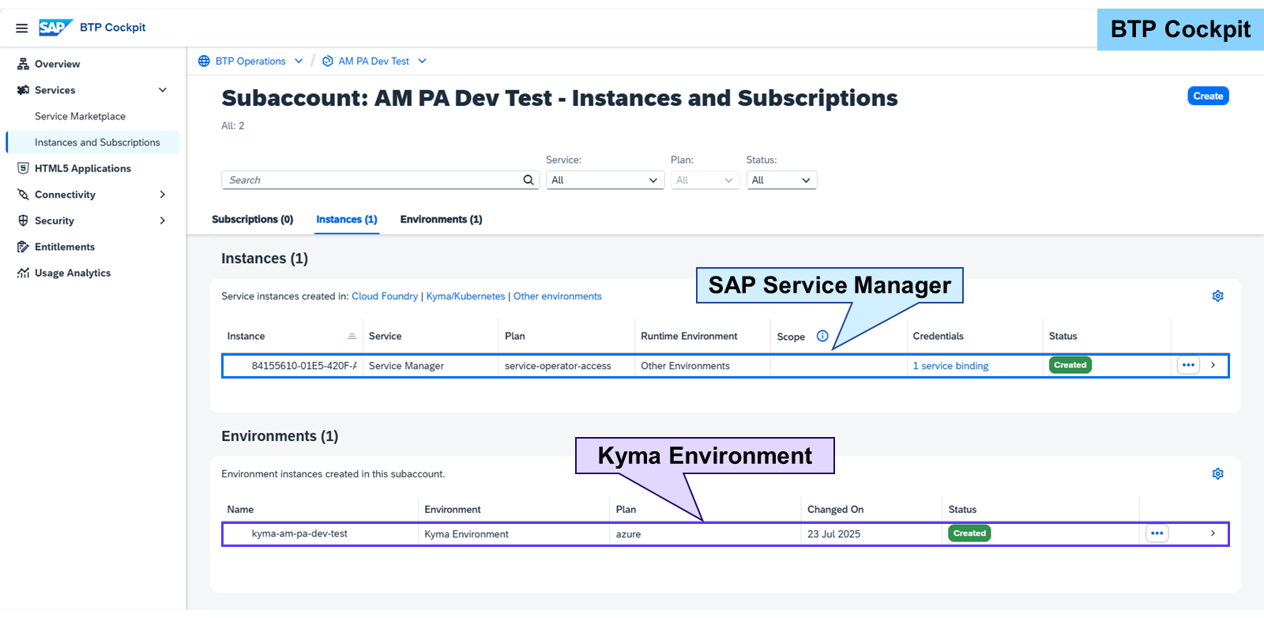Click the Service Manager service cell
The image size is (1264, 618).
click(x=406, y=366)
